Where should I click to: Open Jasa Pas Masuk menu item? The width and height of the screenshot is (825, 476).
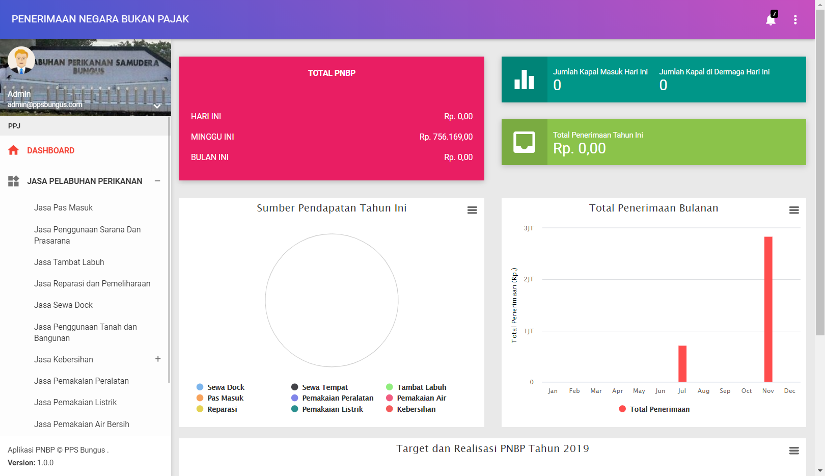click(x=63, y=208)
